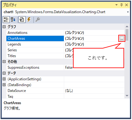Screen dimensions: 132x120
Task: Open the chart1 object selector dropdown
Action: tap(128, 12)
